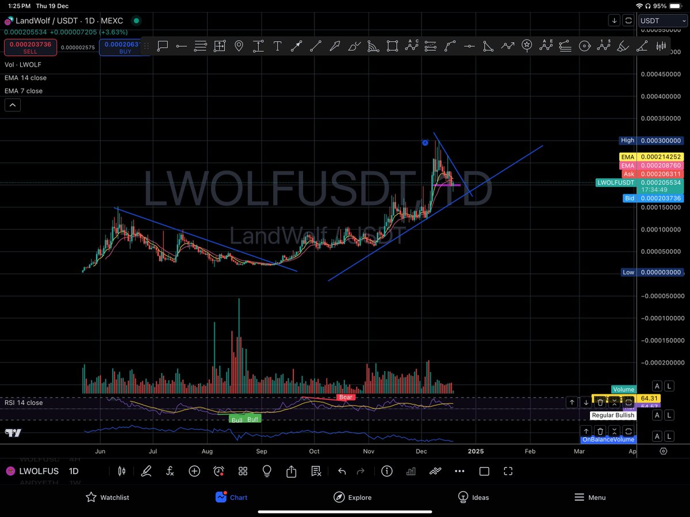Viewport: 690px width, 517px height.
Task: Open chart settings hexagon gear icon
Action: (664, 451)
